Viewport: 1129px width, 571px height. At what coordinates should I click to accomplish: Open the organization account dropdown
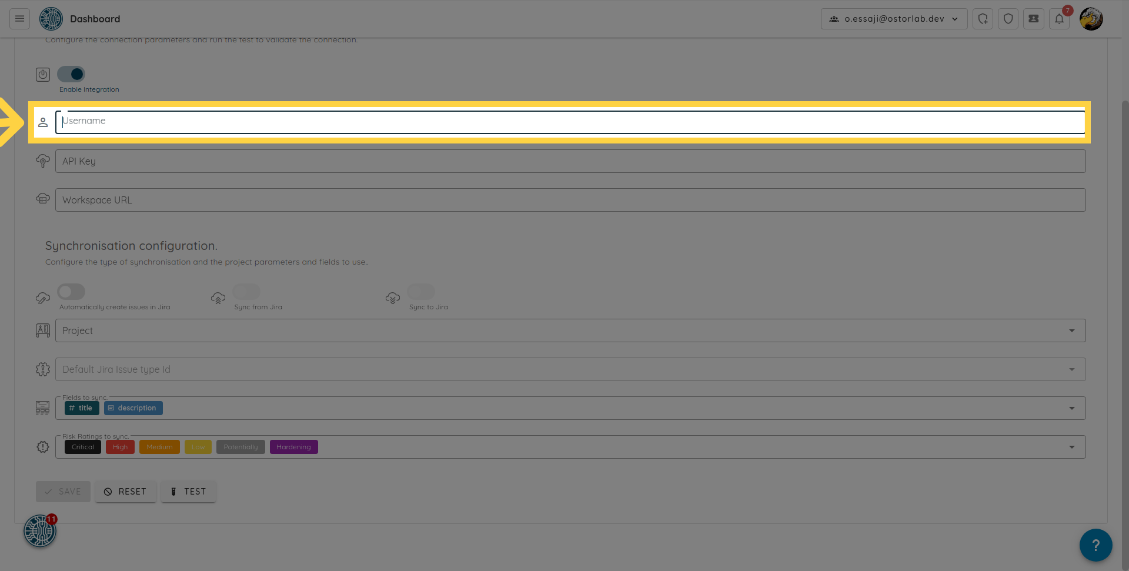point(894,19)
